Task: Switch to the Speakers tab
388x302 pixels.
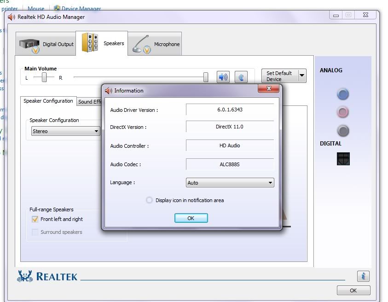Action: coord(102,43)
